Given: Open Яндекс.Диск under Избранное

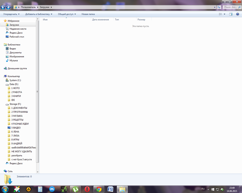Looking at the screenshot, I should [16, 33].
